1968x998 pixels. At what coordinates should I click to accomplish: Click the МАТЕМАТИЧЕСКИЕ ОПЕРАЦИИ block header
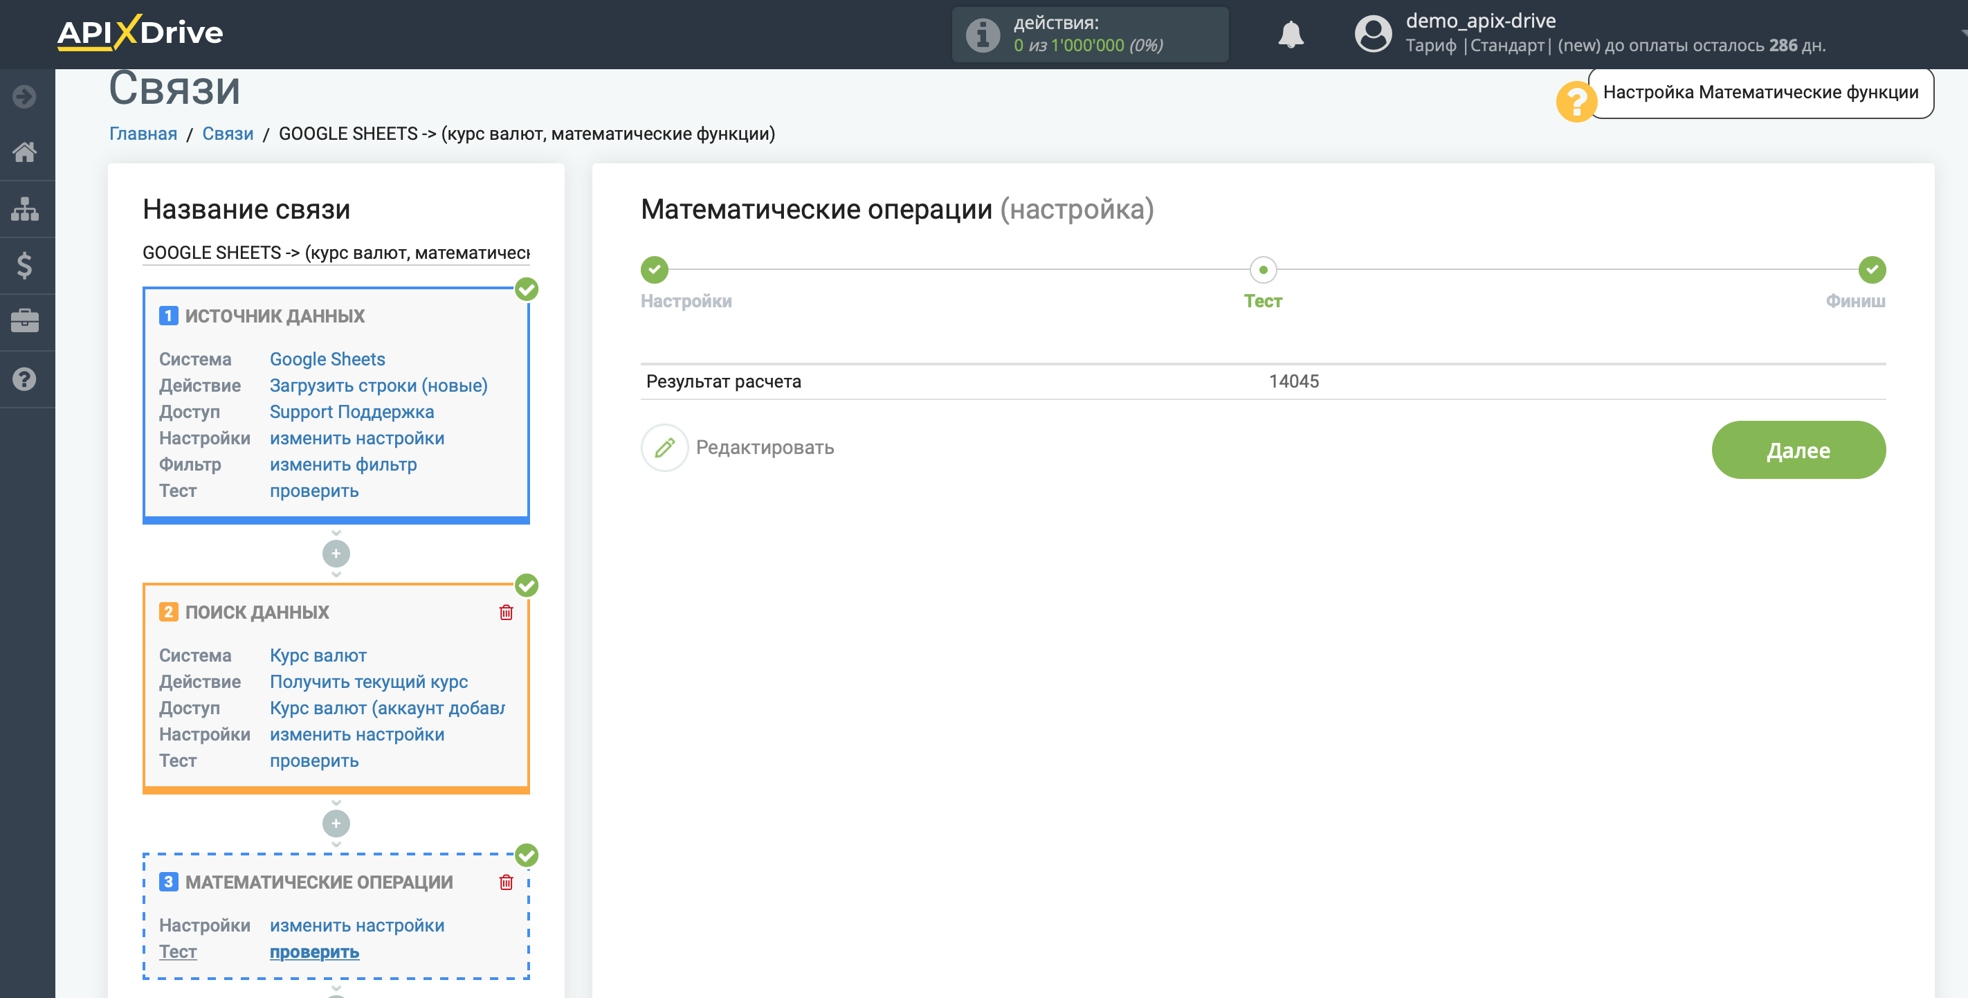pyautogui.click(x=318, y=882)
